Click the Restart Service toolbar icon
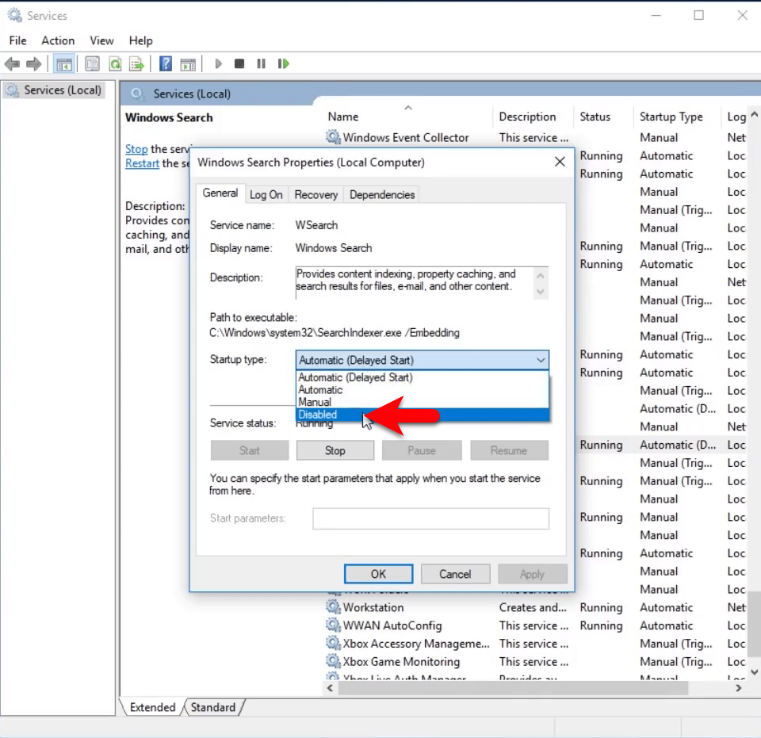 [284, 63]
